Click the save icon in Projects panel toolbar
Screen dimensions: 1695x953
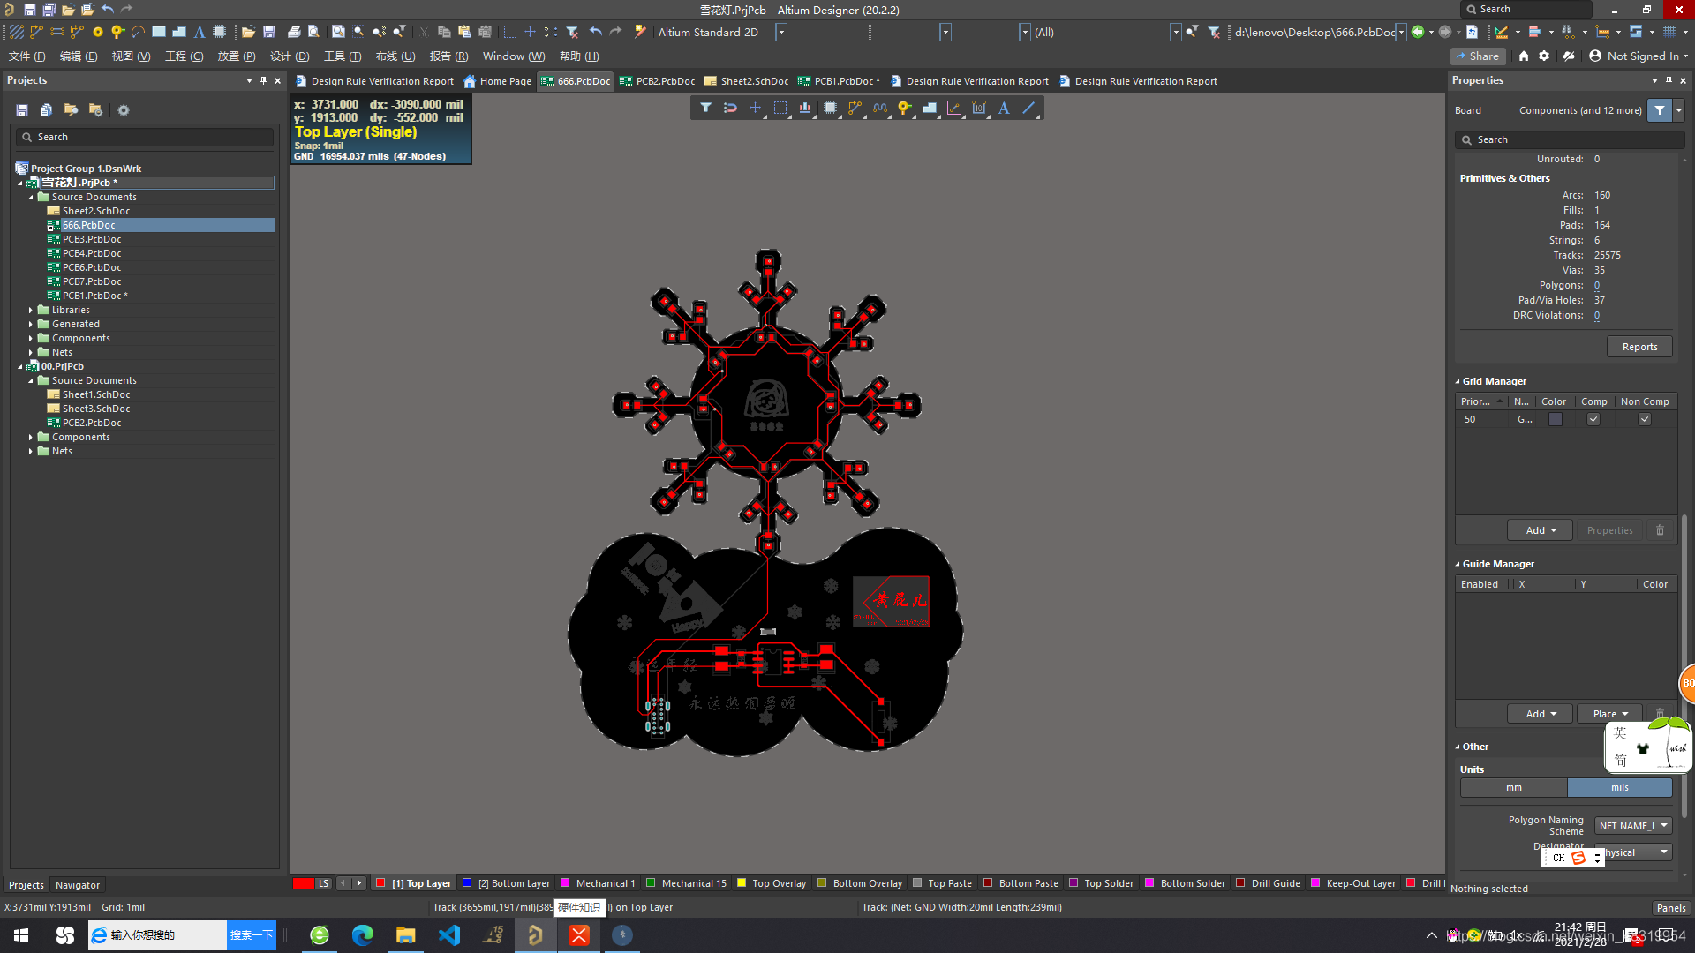point(22,110)
